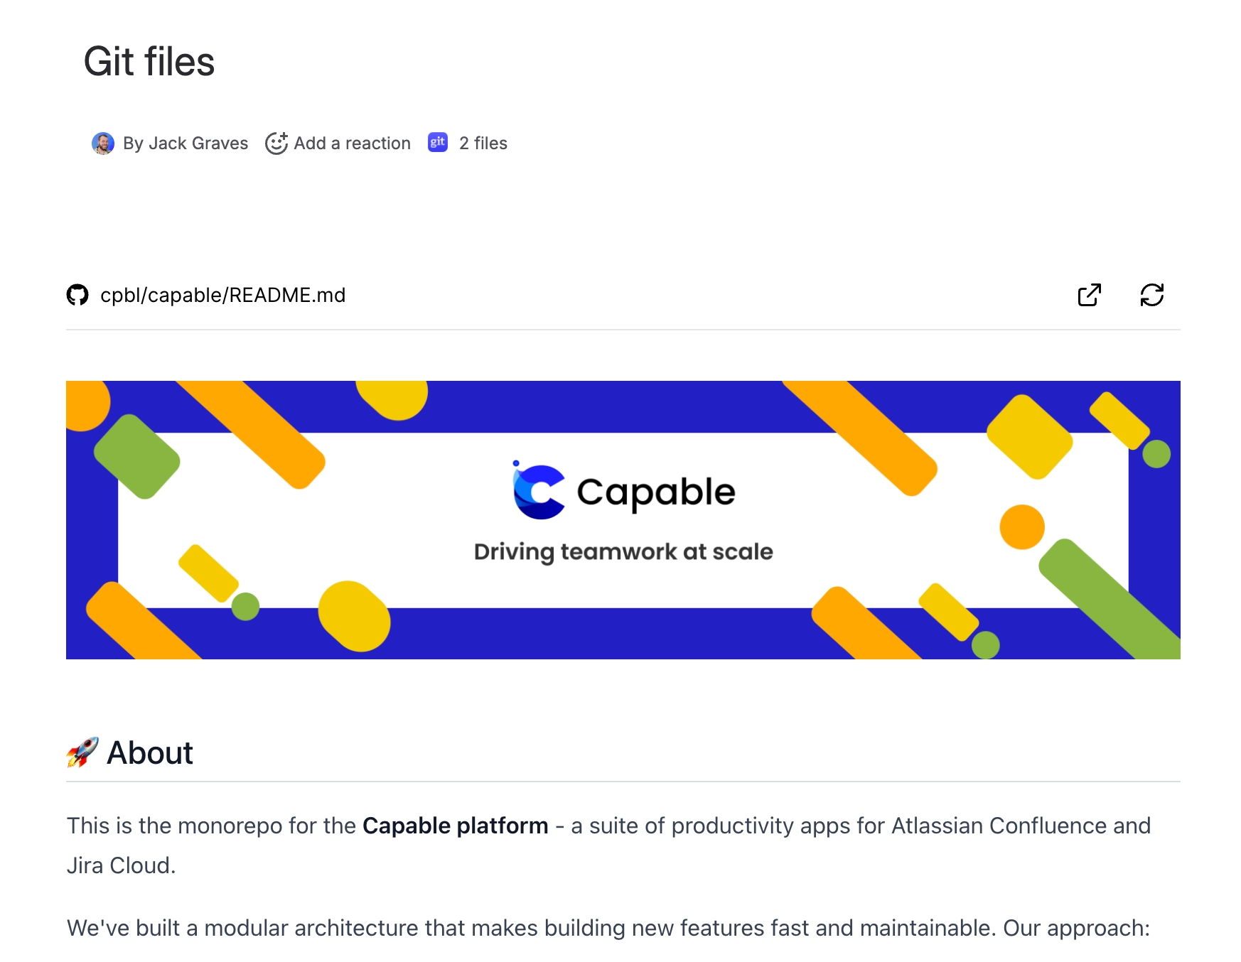The width and height of the screenshot is (1241, 962).
Task: Collapse the About section heading
Action: 149,752
